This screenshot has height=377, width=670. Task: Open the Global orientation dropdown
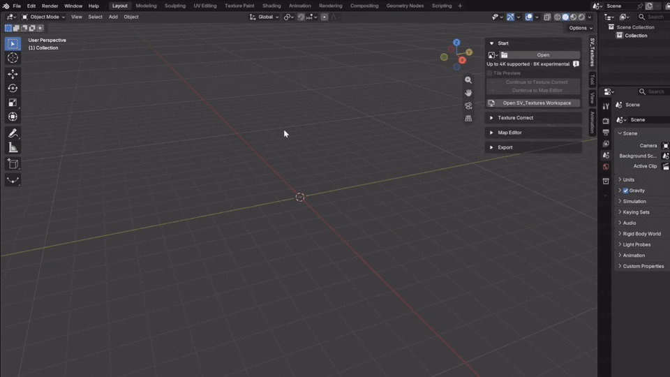point(265,17)
